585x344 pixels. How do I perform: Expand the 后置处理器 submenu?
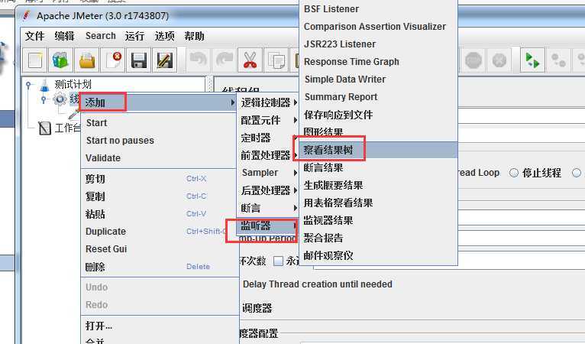[x=268, y=190]
